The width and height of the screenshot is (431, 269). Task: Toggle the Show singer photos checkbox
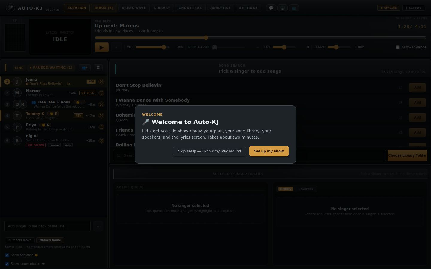click(x=7, y=264)
